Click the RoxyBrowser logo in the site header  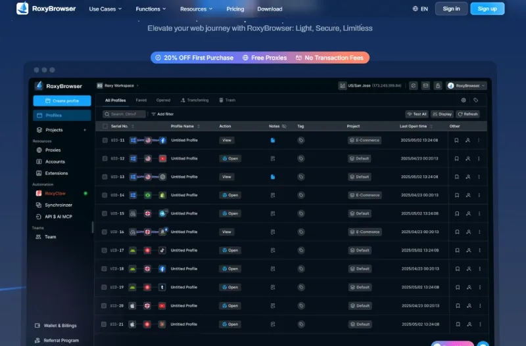[46, 9]
